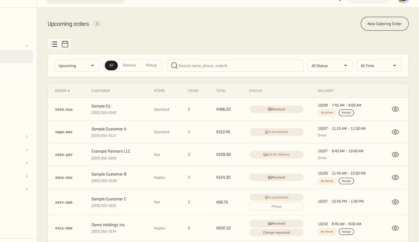Collapse the expanded sidebar section chevron
The width and height of the screenshot is (419, 242).
(x=27, y=46)
